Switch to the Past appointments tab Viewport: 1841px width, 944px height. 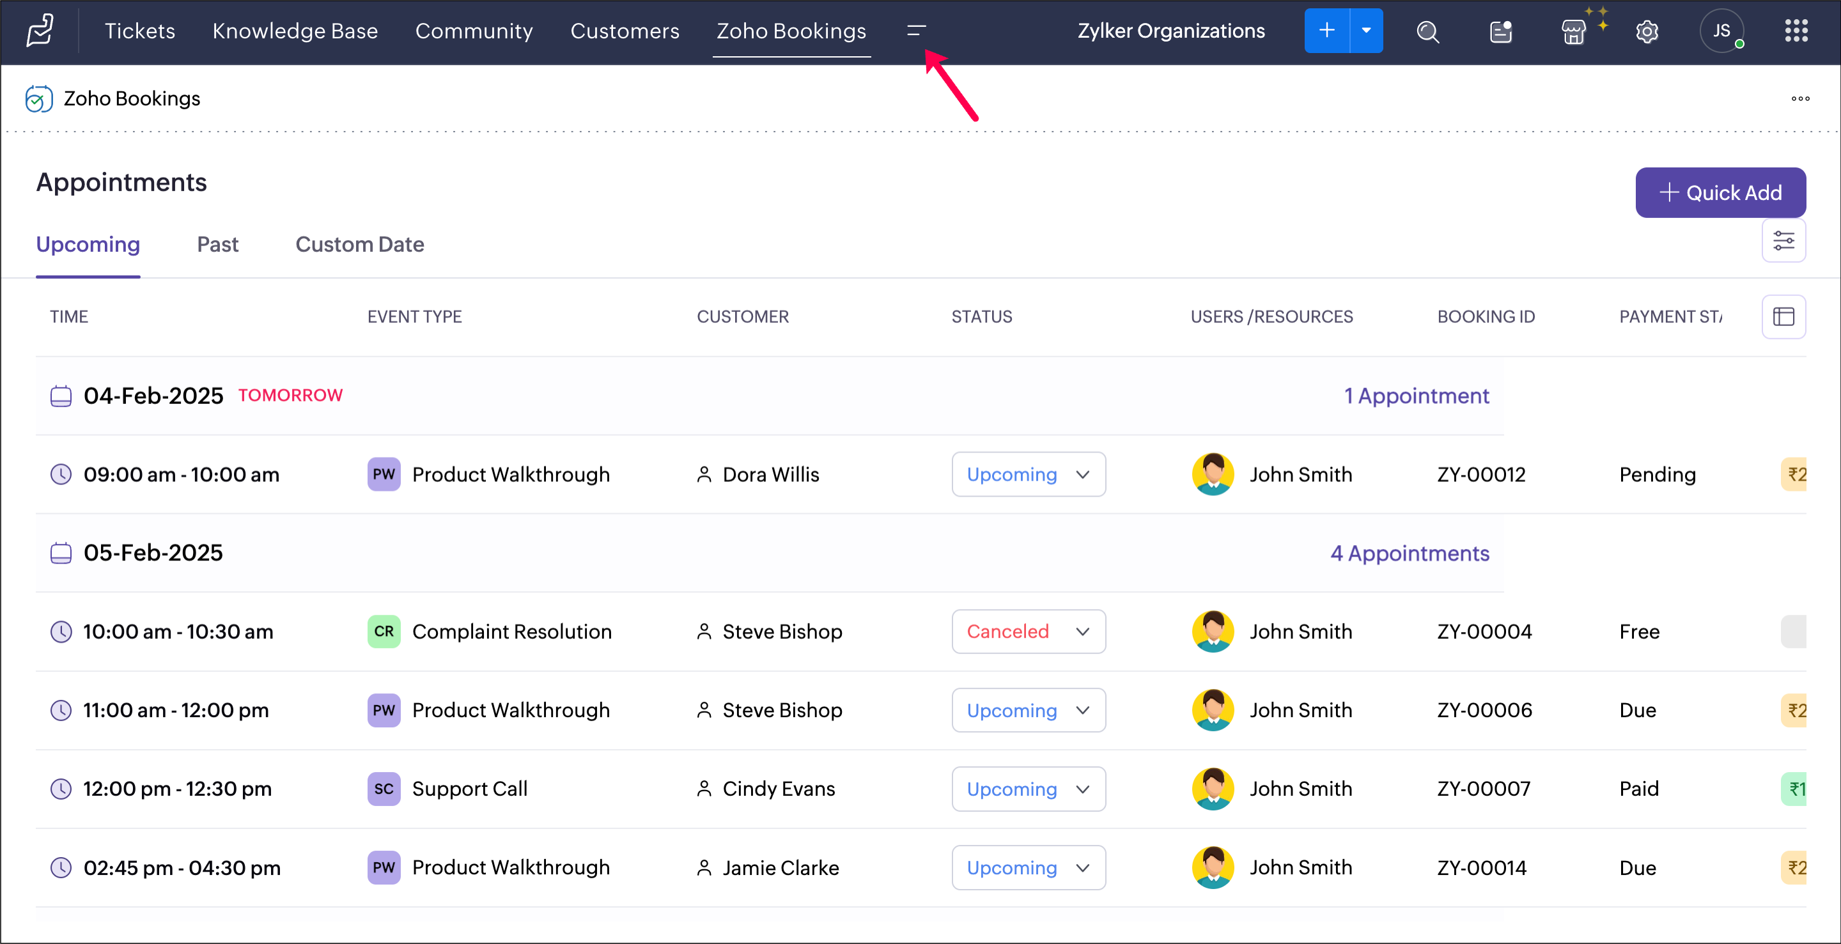coord(217,244)
